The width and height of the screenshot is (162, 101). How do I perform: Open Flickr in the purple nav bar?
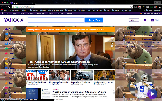(22, 13)
